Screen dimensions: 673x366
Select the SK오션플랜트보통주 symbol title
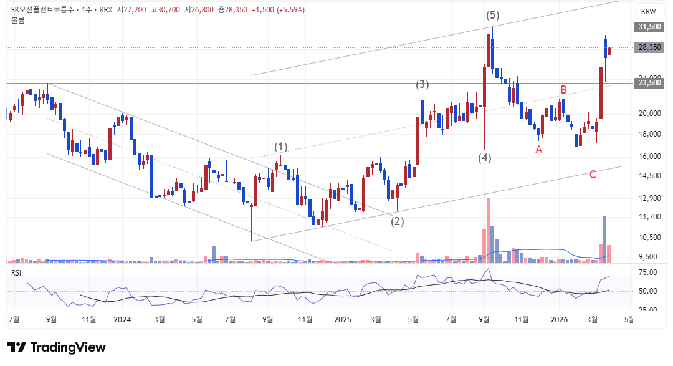click(41, 9)
